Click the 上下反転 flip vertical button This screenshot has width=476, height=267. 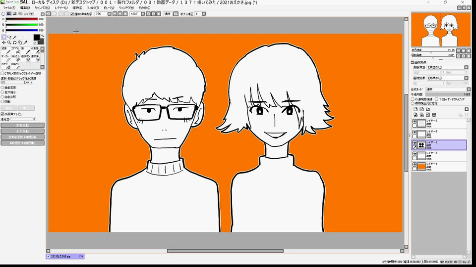click(22, 131)
